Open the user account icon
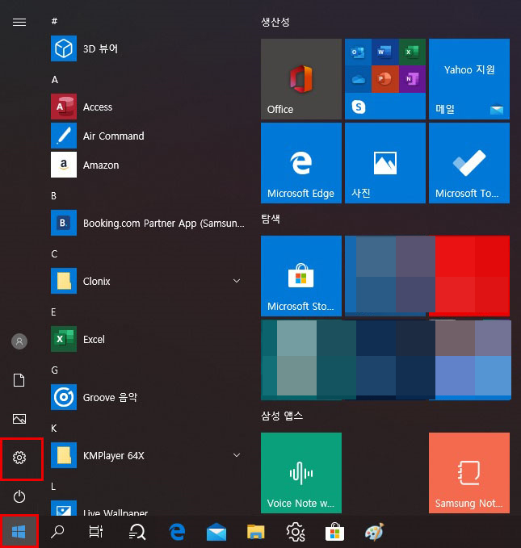 19,341
